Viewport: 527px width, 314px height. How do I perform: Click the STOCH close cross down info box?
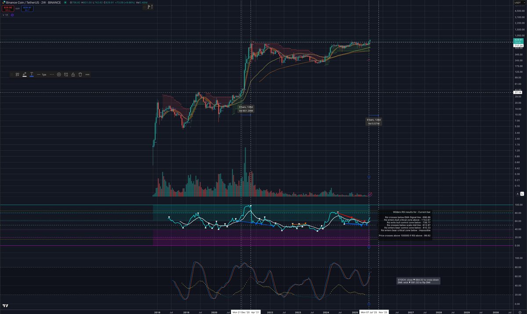coord(417,281)
